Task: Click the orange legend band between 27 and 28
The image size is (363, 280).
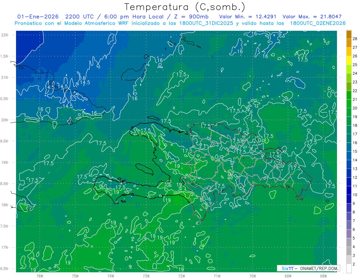Action: pos(349,43)
